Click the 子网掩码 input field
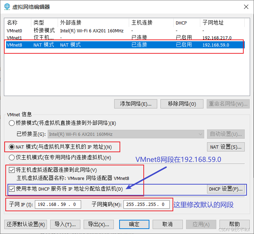 (x=147, y=204)
